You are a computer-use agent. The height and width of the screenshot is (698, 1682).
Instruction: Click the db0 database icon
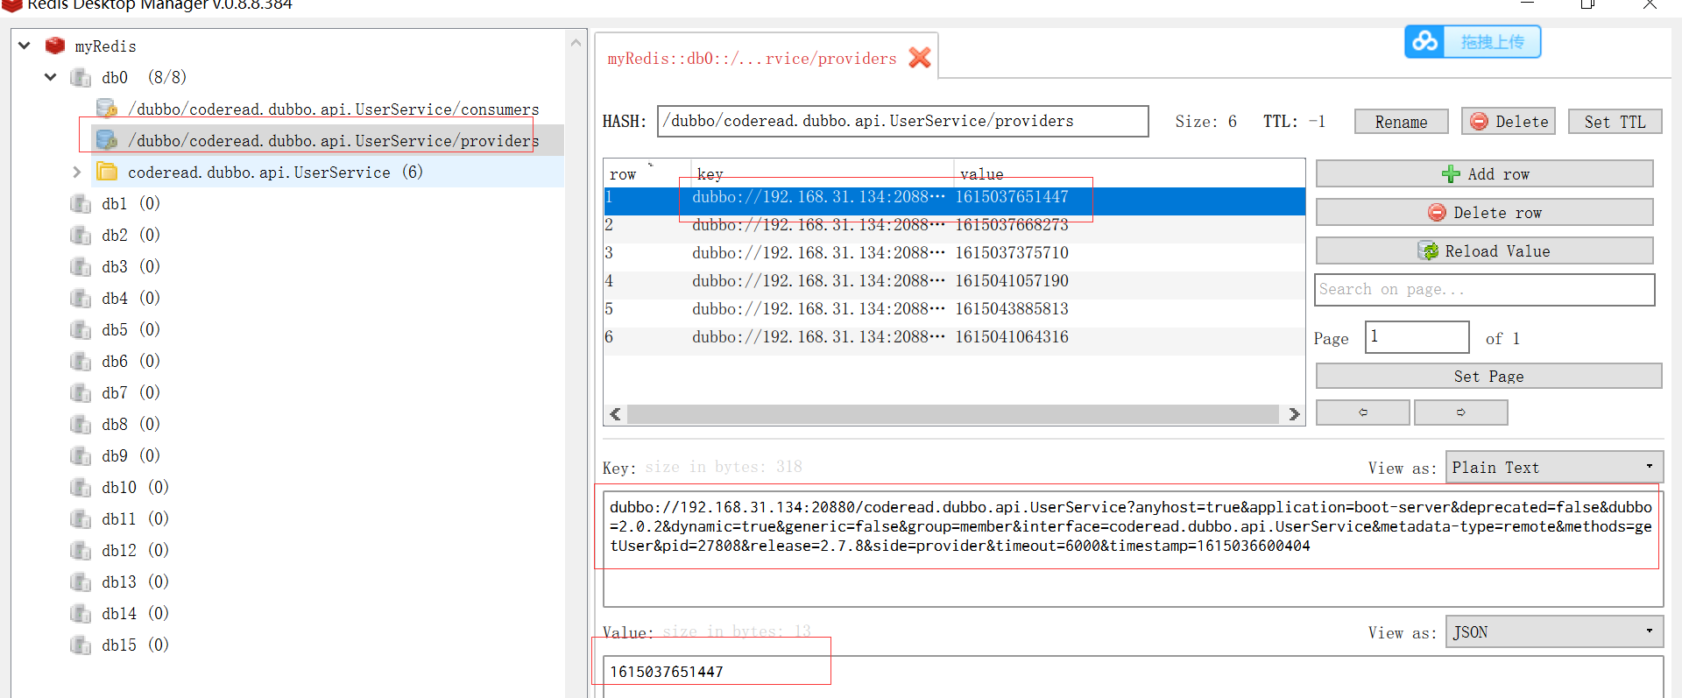(x=81, y=77)
